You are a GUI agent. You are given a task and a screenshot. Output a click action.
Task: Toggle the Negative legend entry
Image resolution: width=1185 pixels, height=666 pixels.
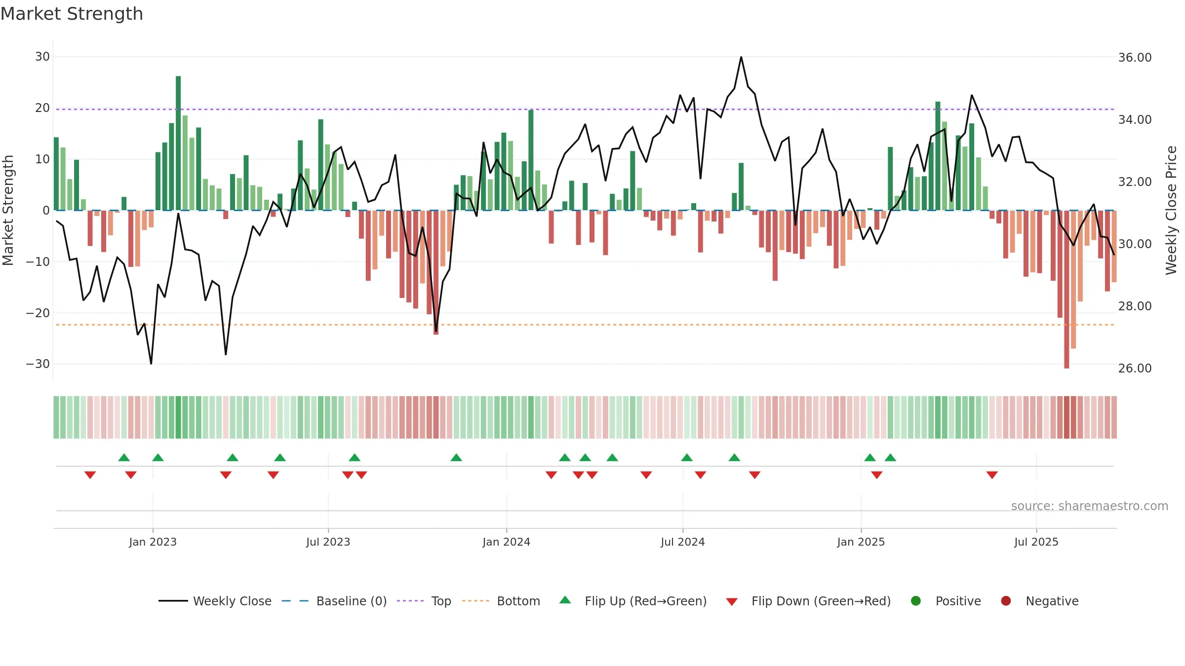point(1039,601)
